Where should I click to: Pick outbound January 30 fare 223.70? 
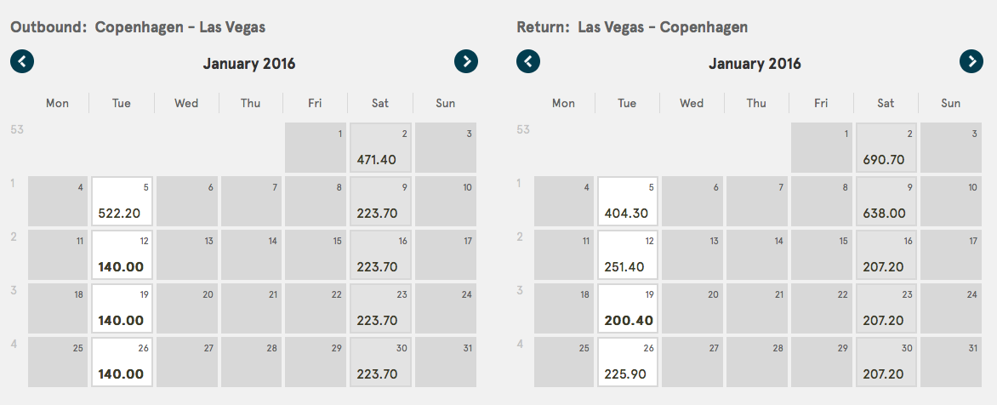[x=381, y=362]
